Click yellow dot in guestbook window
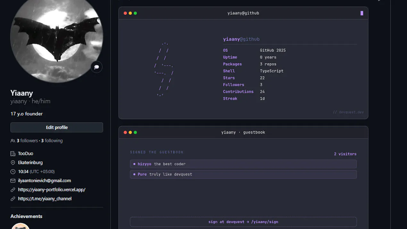Screen dimensions: 407x229 click(130, 132)
